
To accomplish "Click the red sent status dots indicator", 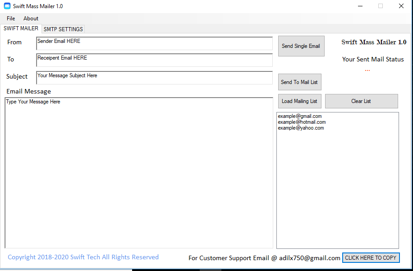I will click(367, 70).
